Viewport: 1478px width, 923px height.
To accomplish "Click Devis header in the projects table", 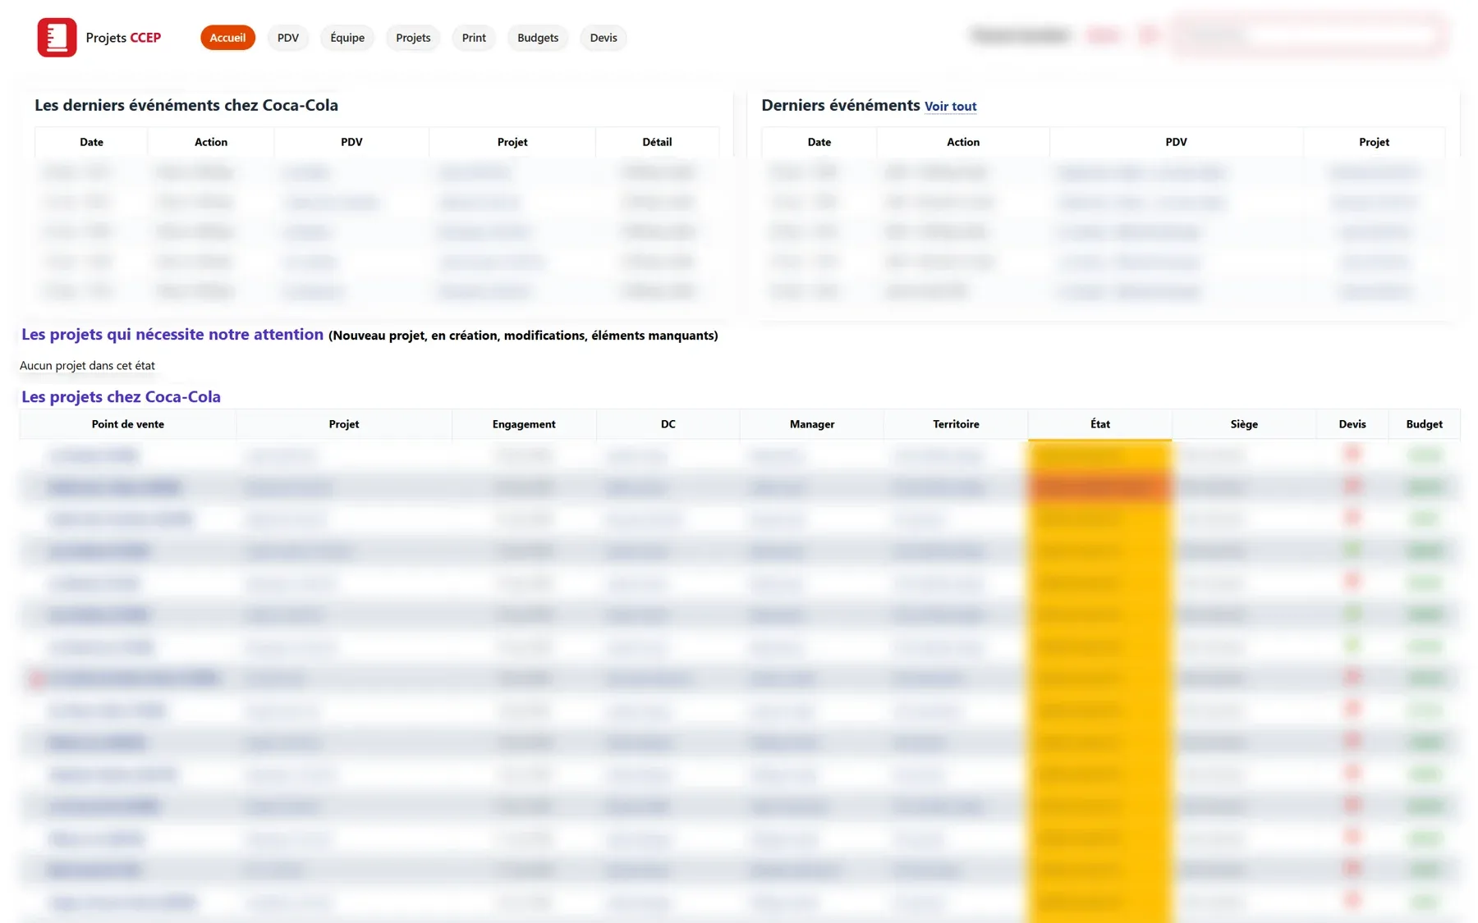I will click(1352, 424).
